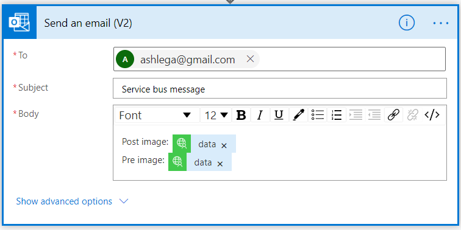Image resolution: width=461 pixels, height=230 pixels.
Task: Open the font size 12 dropdown
Action: pyautogui.click(x=216, y=115)
